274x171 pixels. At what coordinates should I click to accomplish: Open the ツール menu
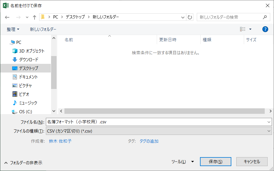[x=183, y=162]
